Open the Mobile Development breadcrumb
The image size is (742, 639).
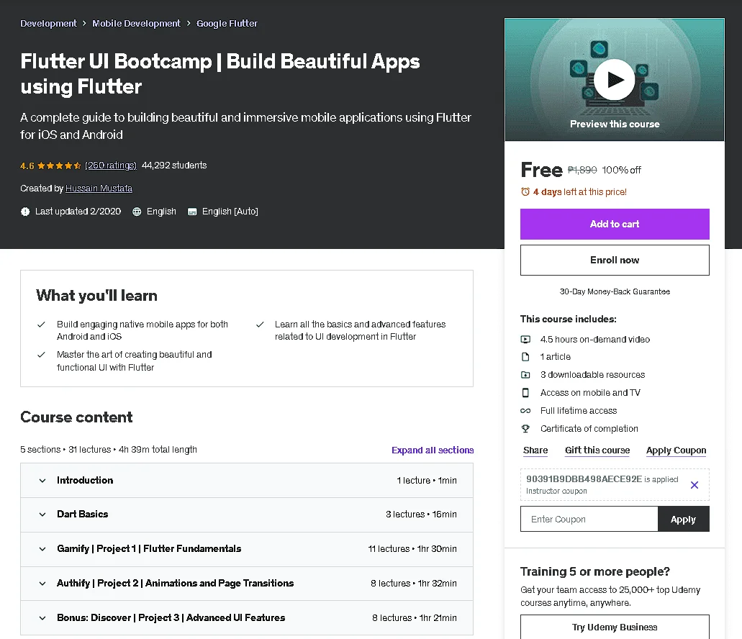[x=136, y=23]
